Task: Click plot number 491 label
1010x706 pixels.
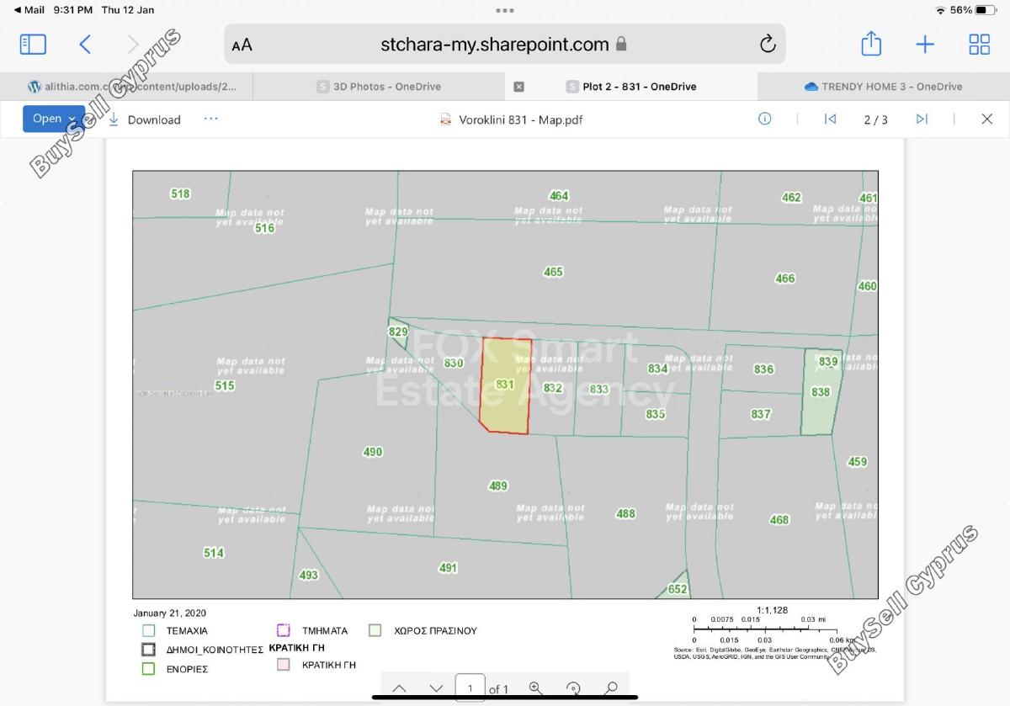Action: (448, 568)
